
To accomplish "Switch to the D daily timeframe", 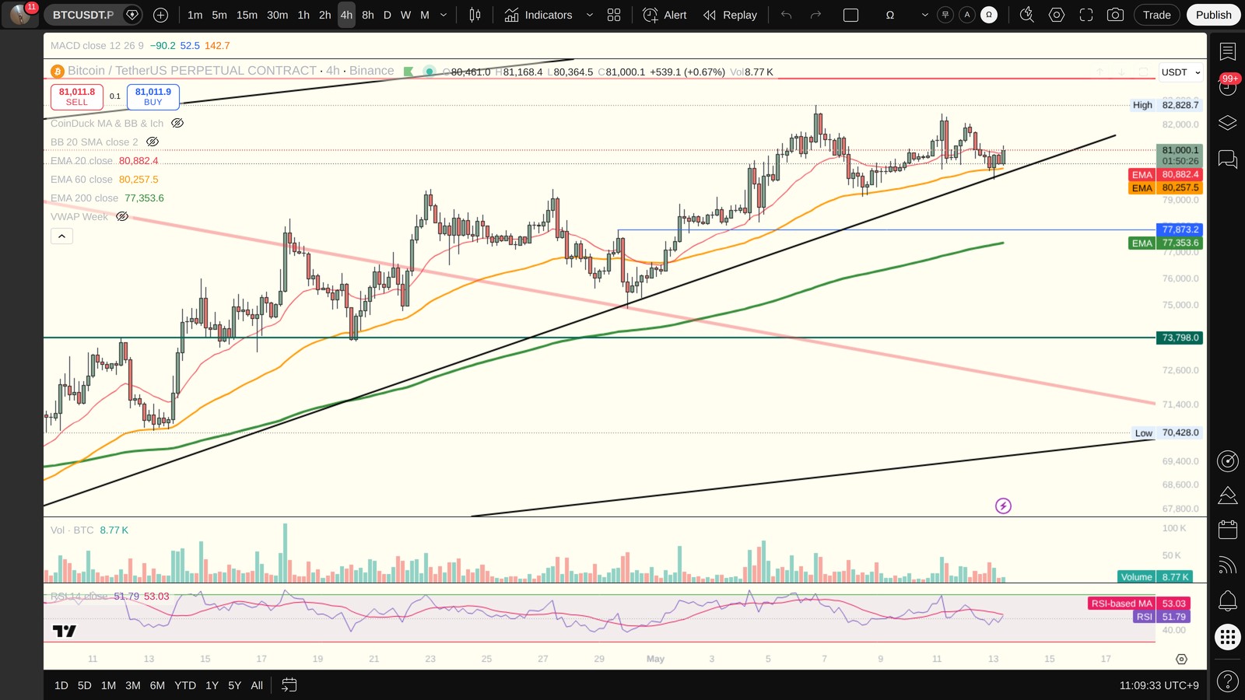I will [x=387, y=15].
